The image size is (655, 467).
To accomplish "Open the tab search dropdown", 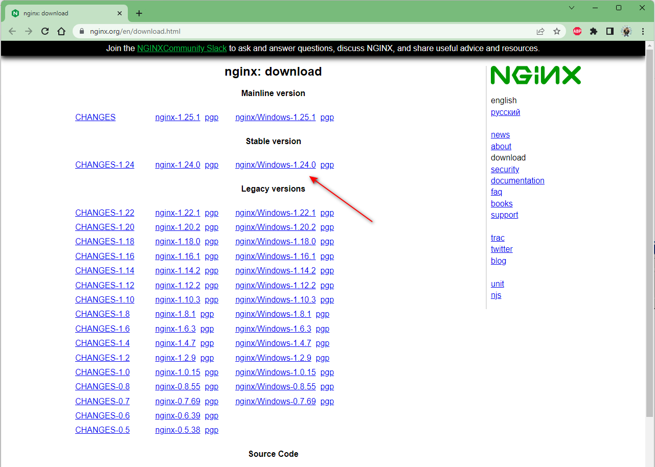I will click(x=572, y=8).
